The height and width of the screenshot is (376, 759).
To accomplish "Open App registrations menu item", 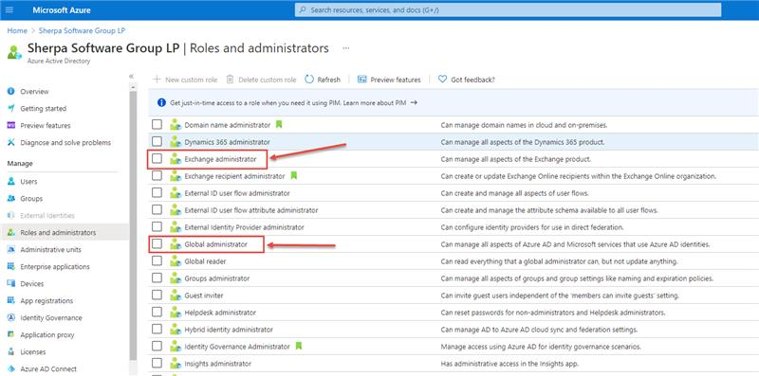I will point(46,300).
